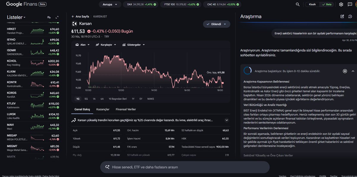357x177 pixels.
Task: Click the research progress spinner icon
Action: [x=248, y=71]
